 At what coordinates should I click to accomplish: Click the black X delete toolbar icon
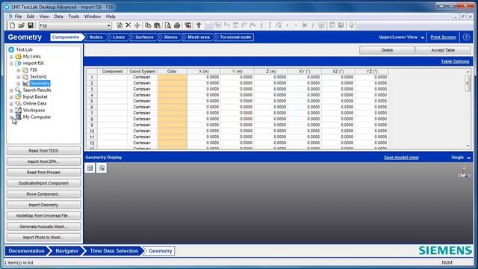(x=128, y=25)
